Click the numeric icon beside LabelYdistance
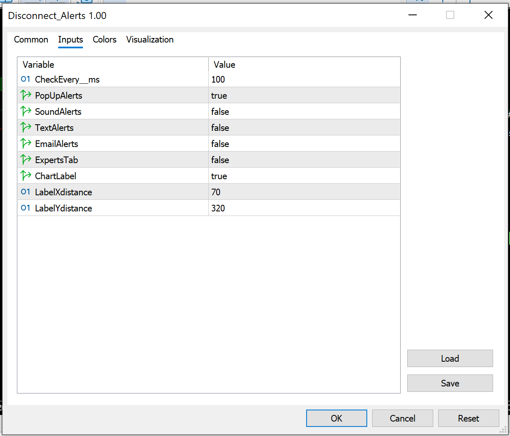510x436 pixels. pos(25,208)
